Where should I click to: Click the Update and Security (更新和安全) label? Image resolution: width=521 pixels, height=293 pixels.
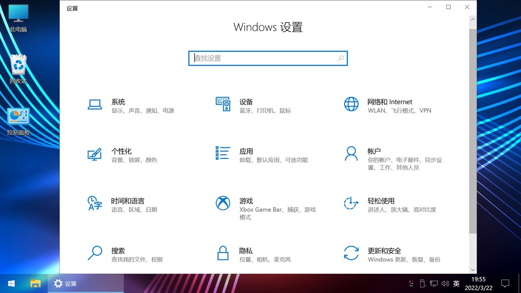pyautogui.click(x=384, y=251)
